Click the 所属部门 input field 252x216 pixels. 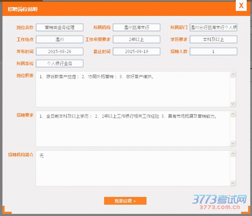(213, 28)
